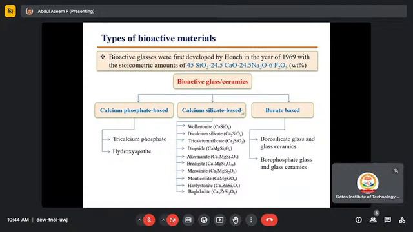Open meeting details info icon
Screen dimensions: 413x232
359,220
